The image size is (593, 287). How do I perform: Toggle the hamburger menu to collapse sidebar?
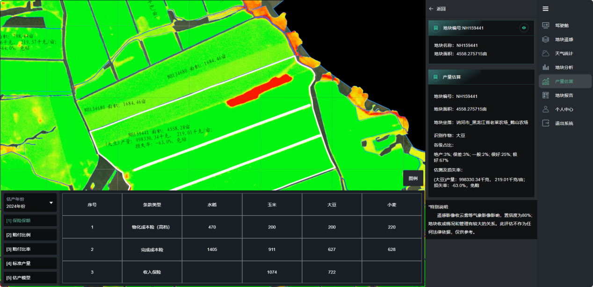545,8
